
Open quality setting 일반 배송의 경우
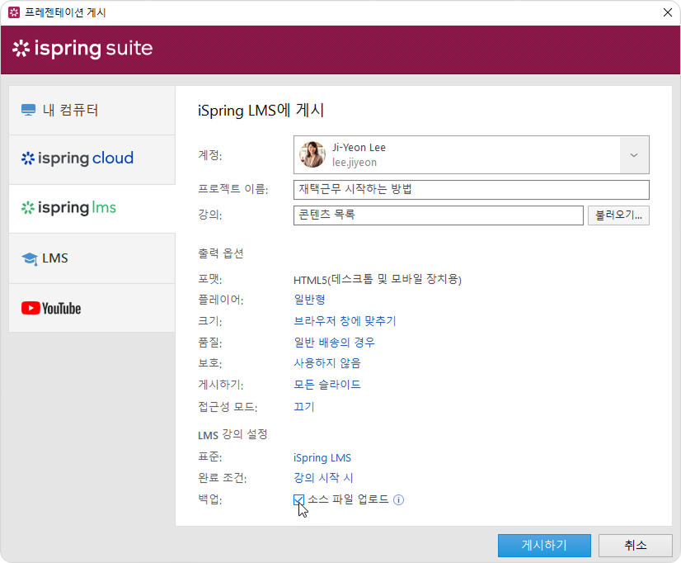pos(334,343)
